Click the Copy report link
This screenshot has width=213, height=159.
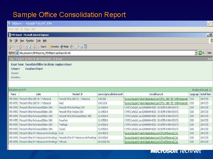tap(12, 59)
